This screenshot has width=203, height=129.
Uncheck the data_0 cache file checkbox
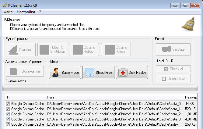click(x=8, y=104)
